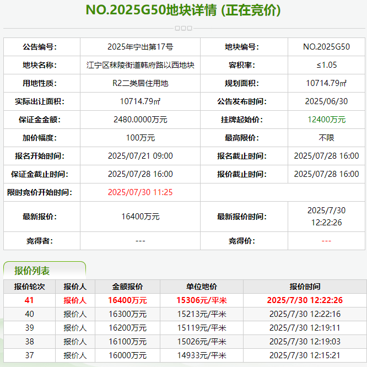Click the bold red 15306元/平米 latest unit price
The width and height of the screenshot is (367, 367).
click(201, 300)
